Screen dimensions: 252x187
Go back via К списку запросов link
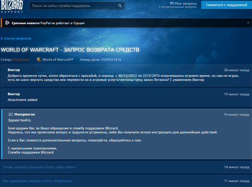pos(16,38)
